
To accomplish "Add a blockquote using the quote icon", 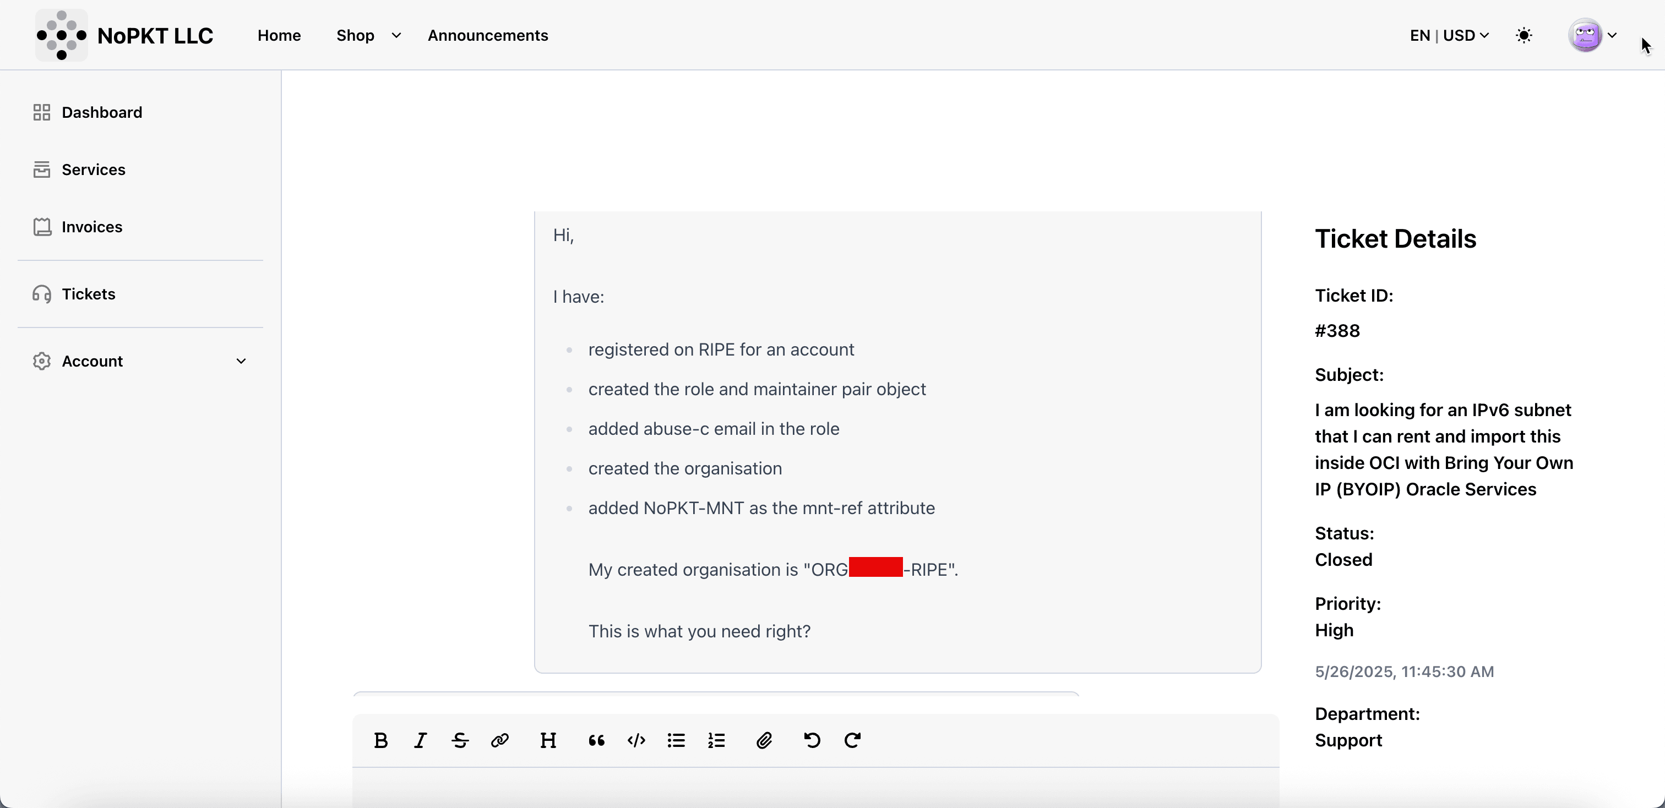I will point(596,740).
